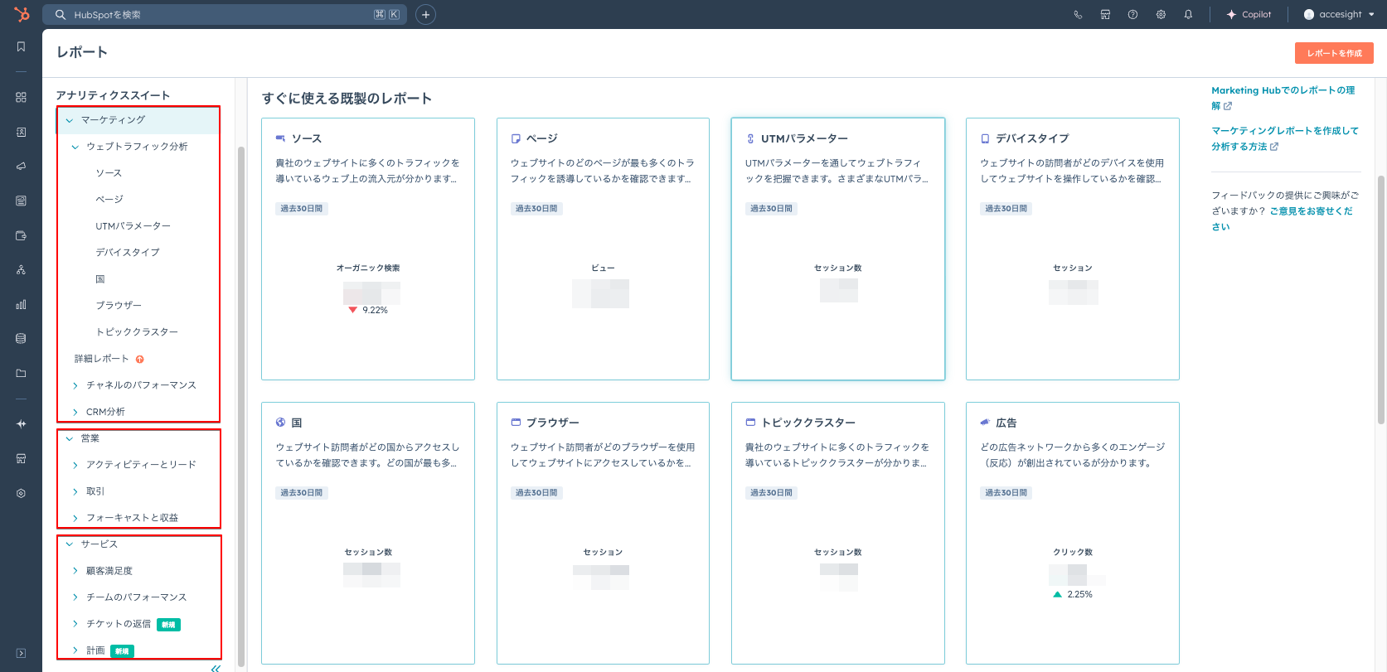Screen dimensions: 1387x672
Task: Open the settings gear icon in top bar
Action: [1161, 14]
